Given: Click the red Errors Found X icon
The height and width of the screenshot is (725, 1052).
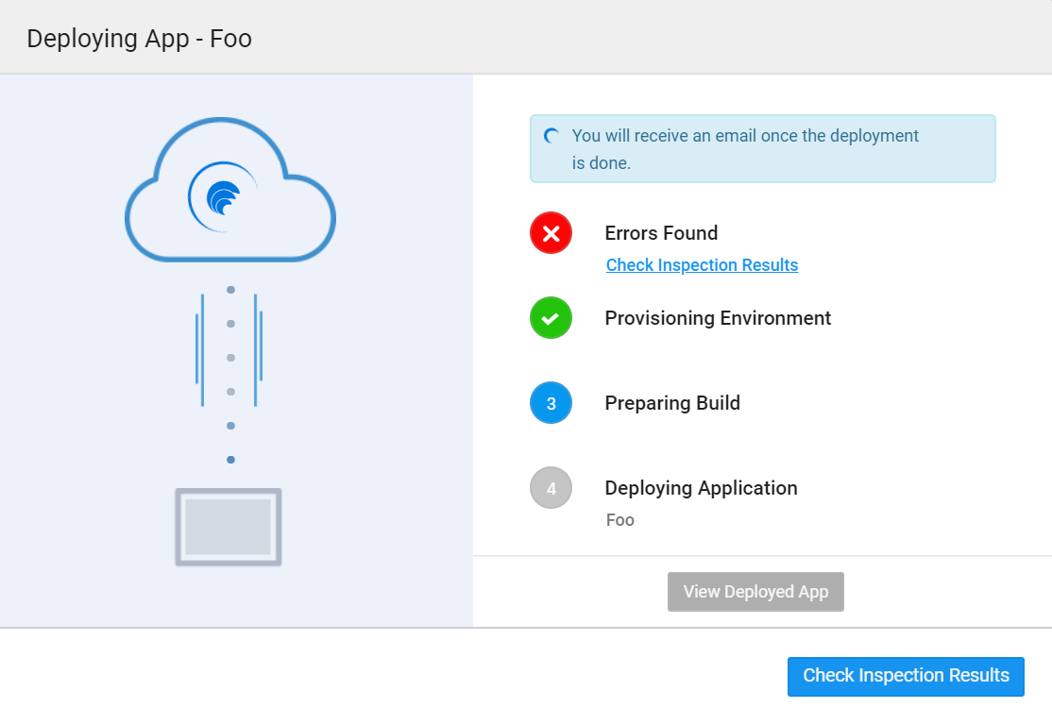Looking at the screenshot, I should click(551, 233).
